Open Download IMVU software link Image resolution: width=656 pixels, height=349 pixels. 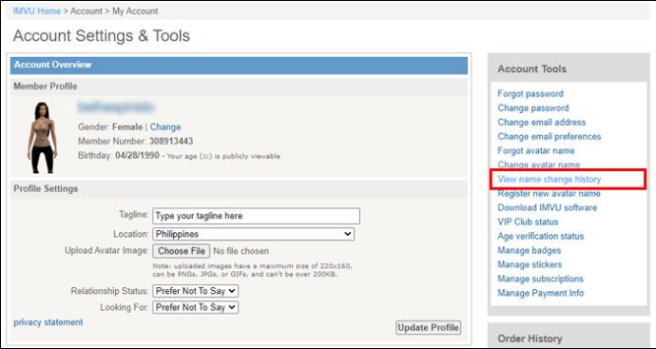[547, 207]
